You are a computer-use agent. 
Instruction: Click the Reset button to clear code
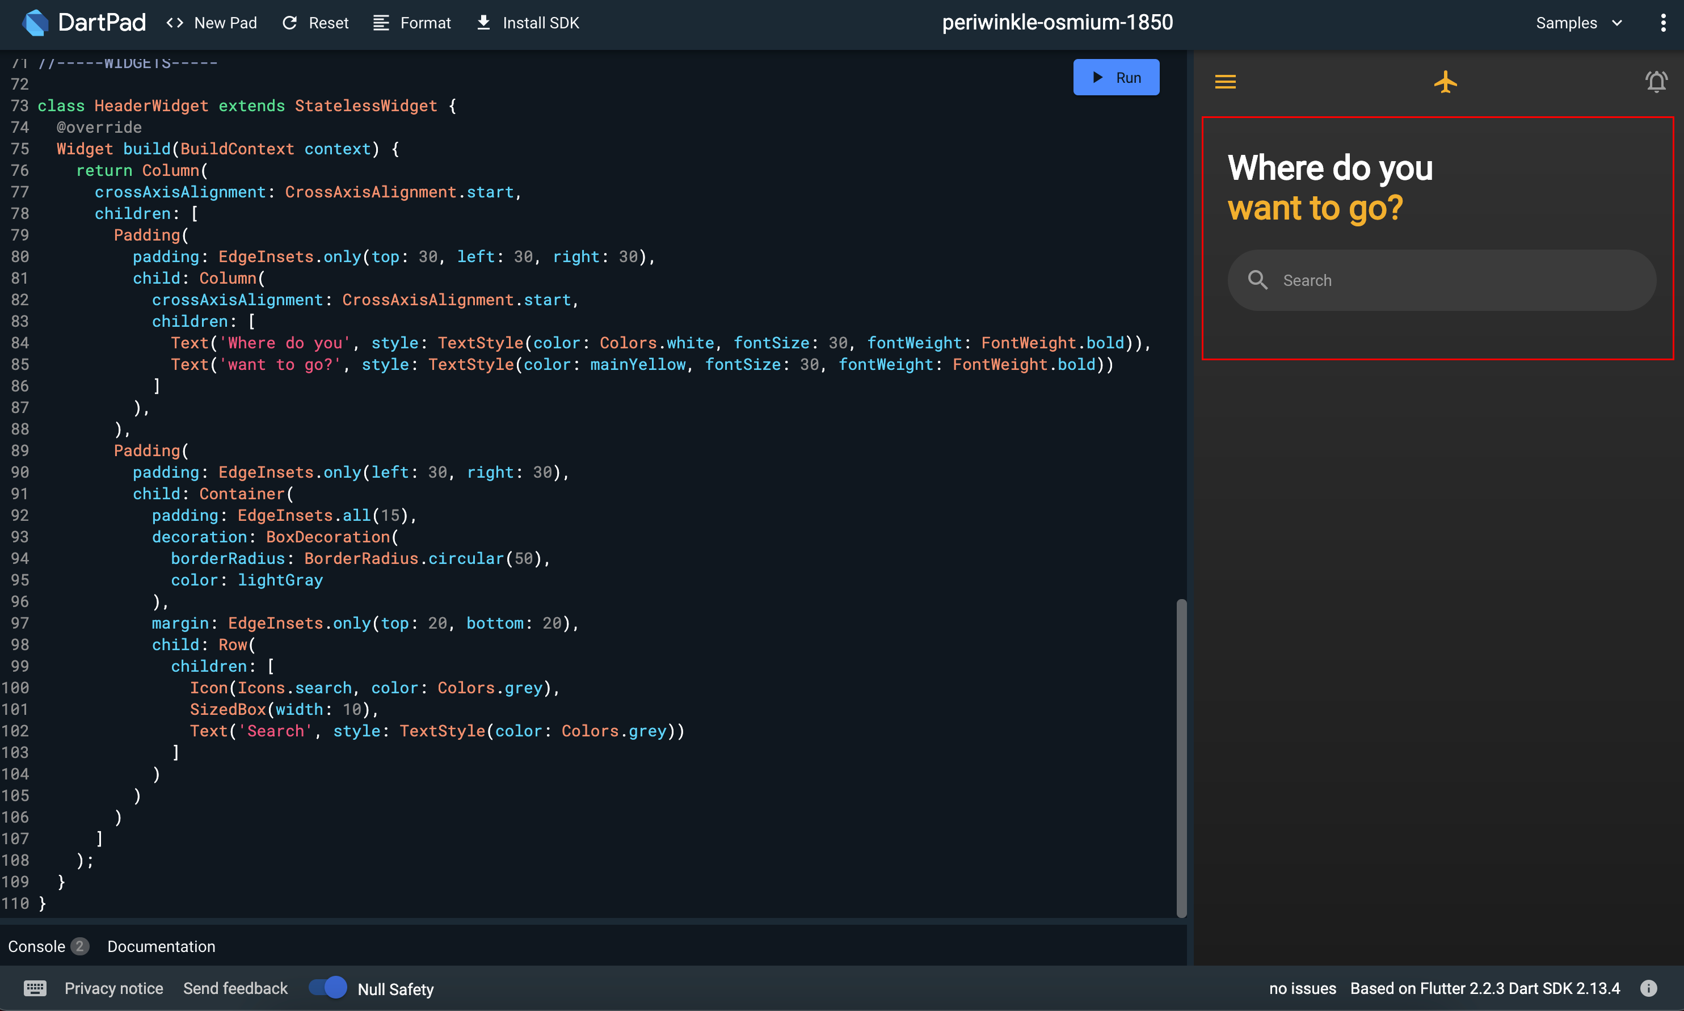click(314, 23)
